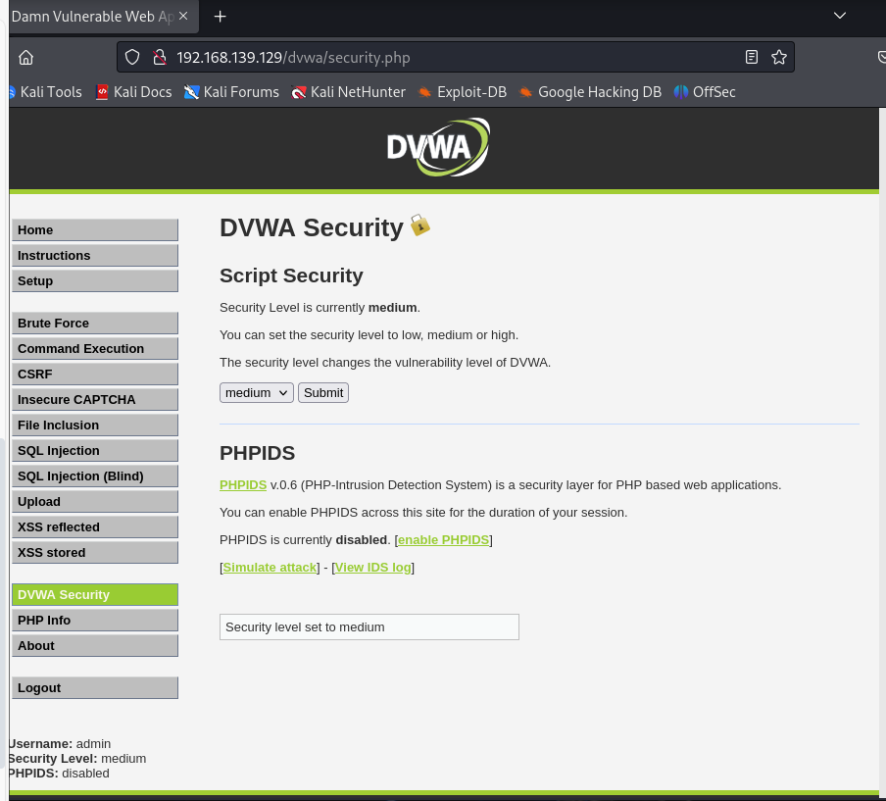886x801 pixels.
Task: Open SQL Injection page
Action: click(95, 451)
